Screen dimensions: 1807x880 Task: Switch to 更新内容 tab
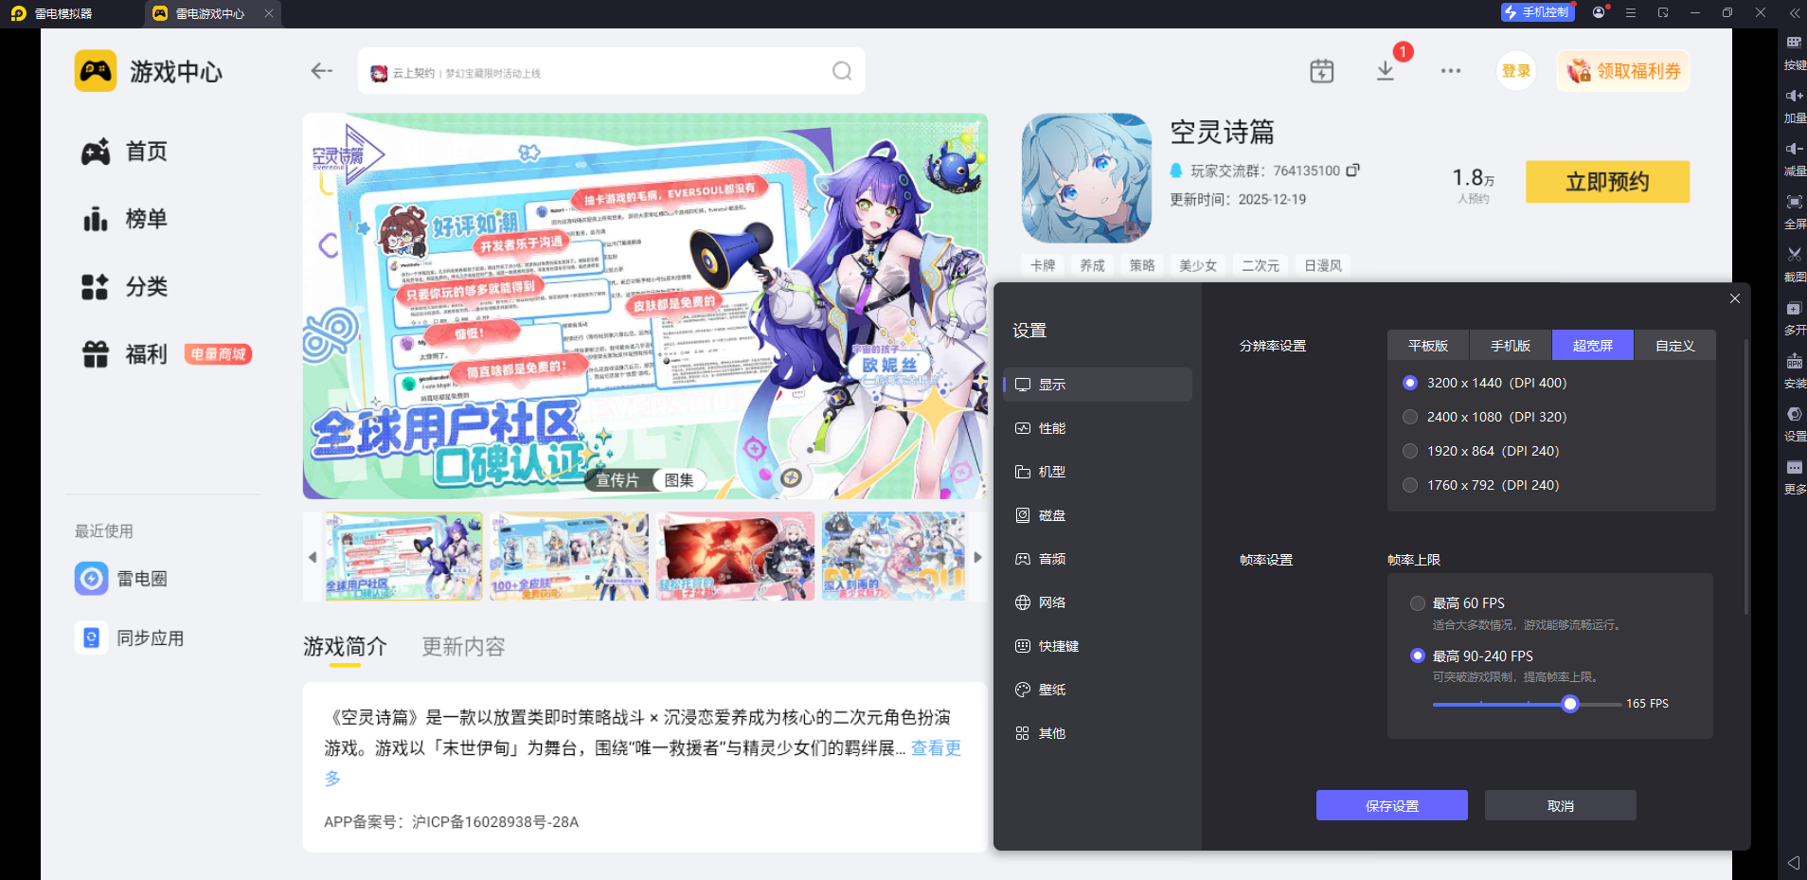point(463,647)
